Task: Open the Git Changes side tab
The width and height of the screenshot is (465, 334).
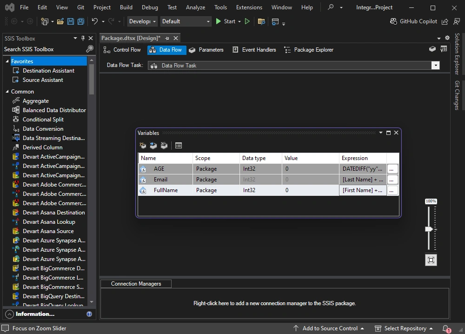Action: pos(457,95)
